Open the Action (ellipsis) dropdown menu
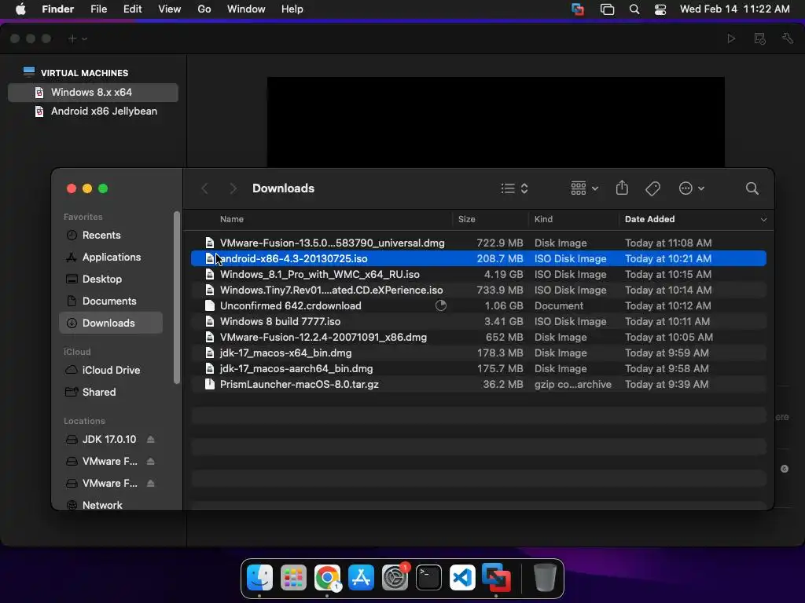Image resolution: width=805 pixels, height=603 pixels. coord(692,188)
